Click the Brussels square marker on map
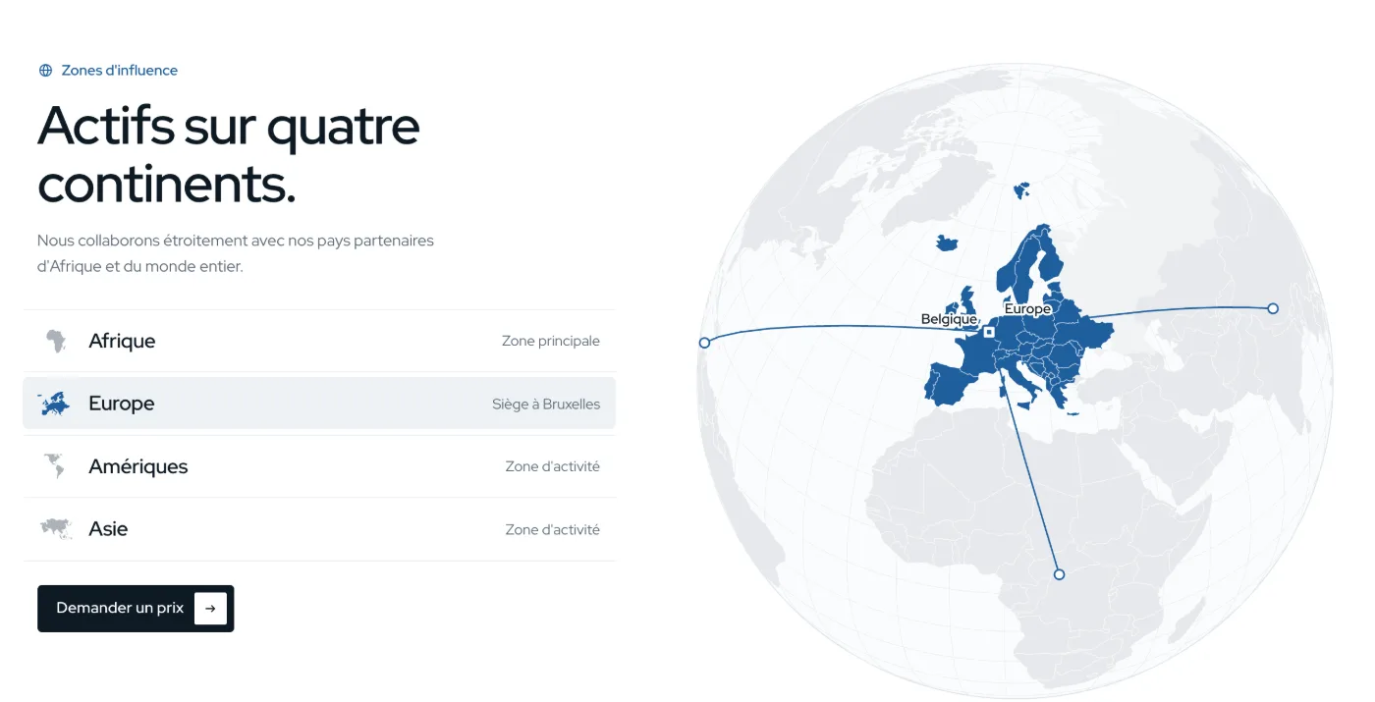This screenshot has width=1375, height=702. click(x=988, y=332)
